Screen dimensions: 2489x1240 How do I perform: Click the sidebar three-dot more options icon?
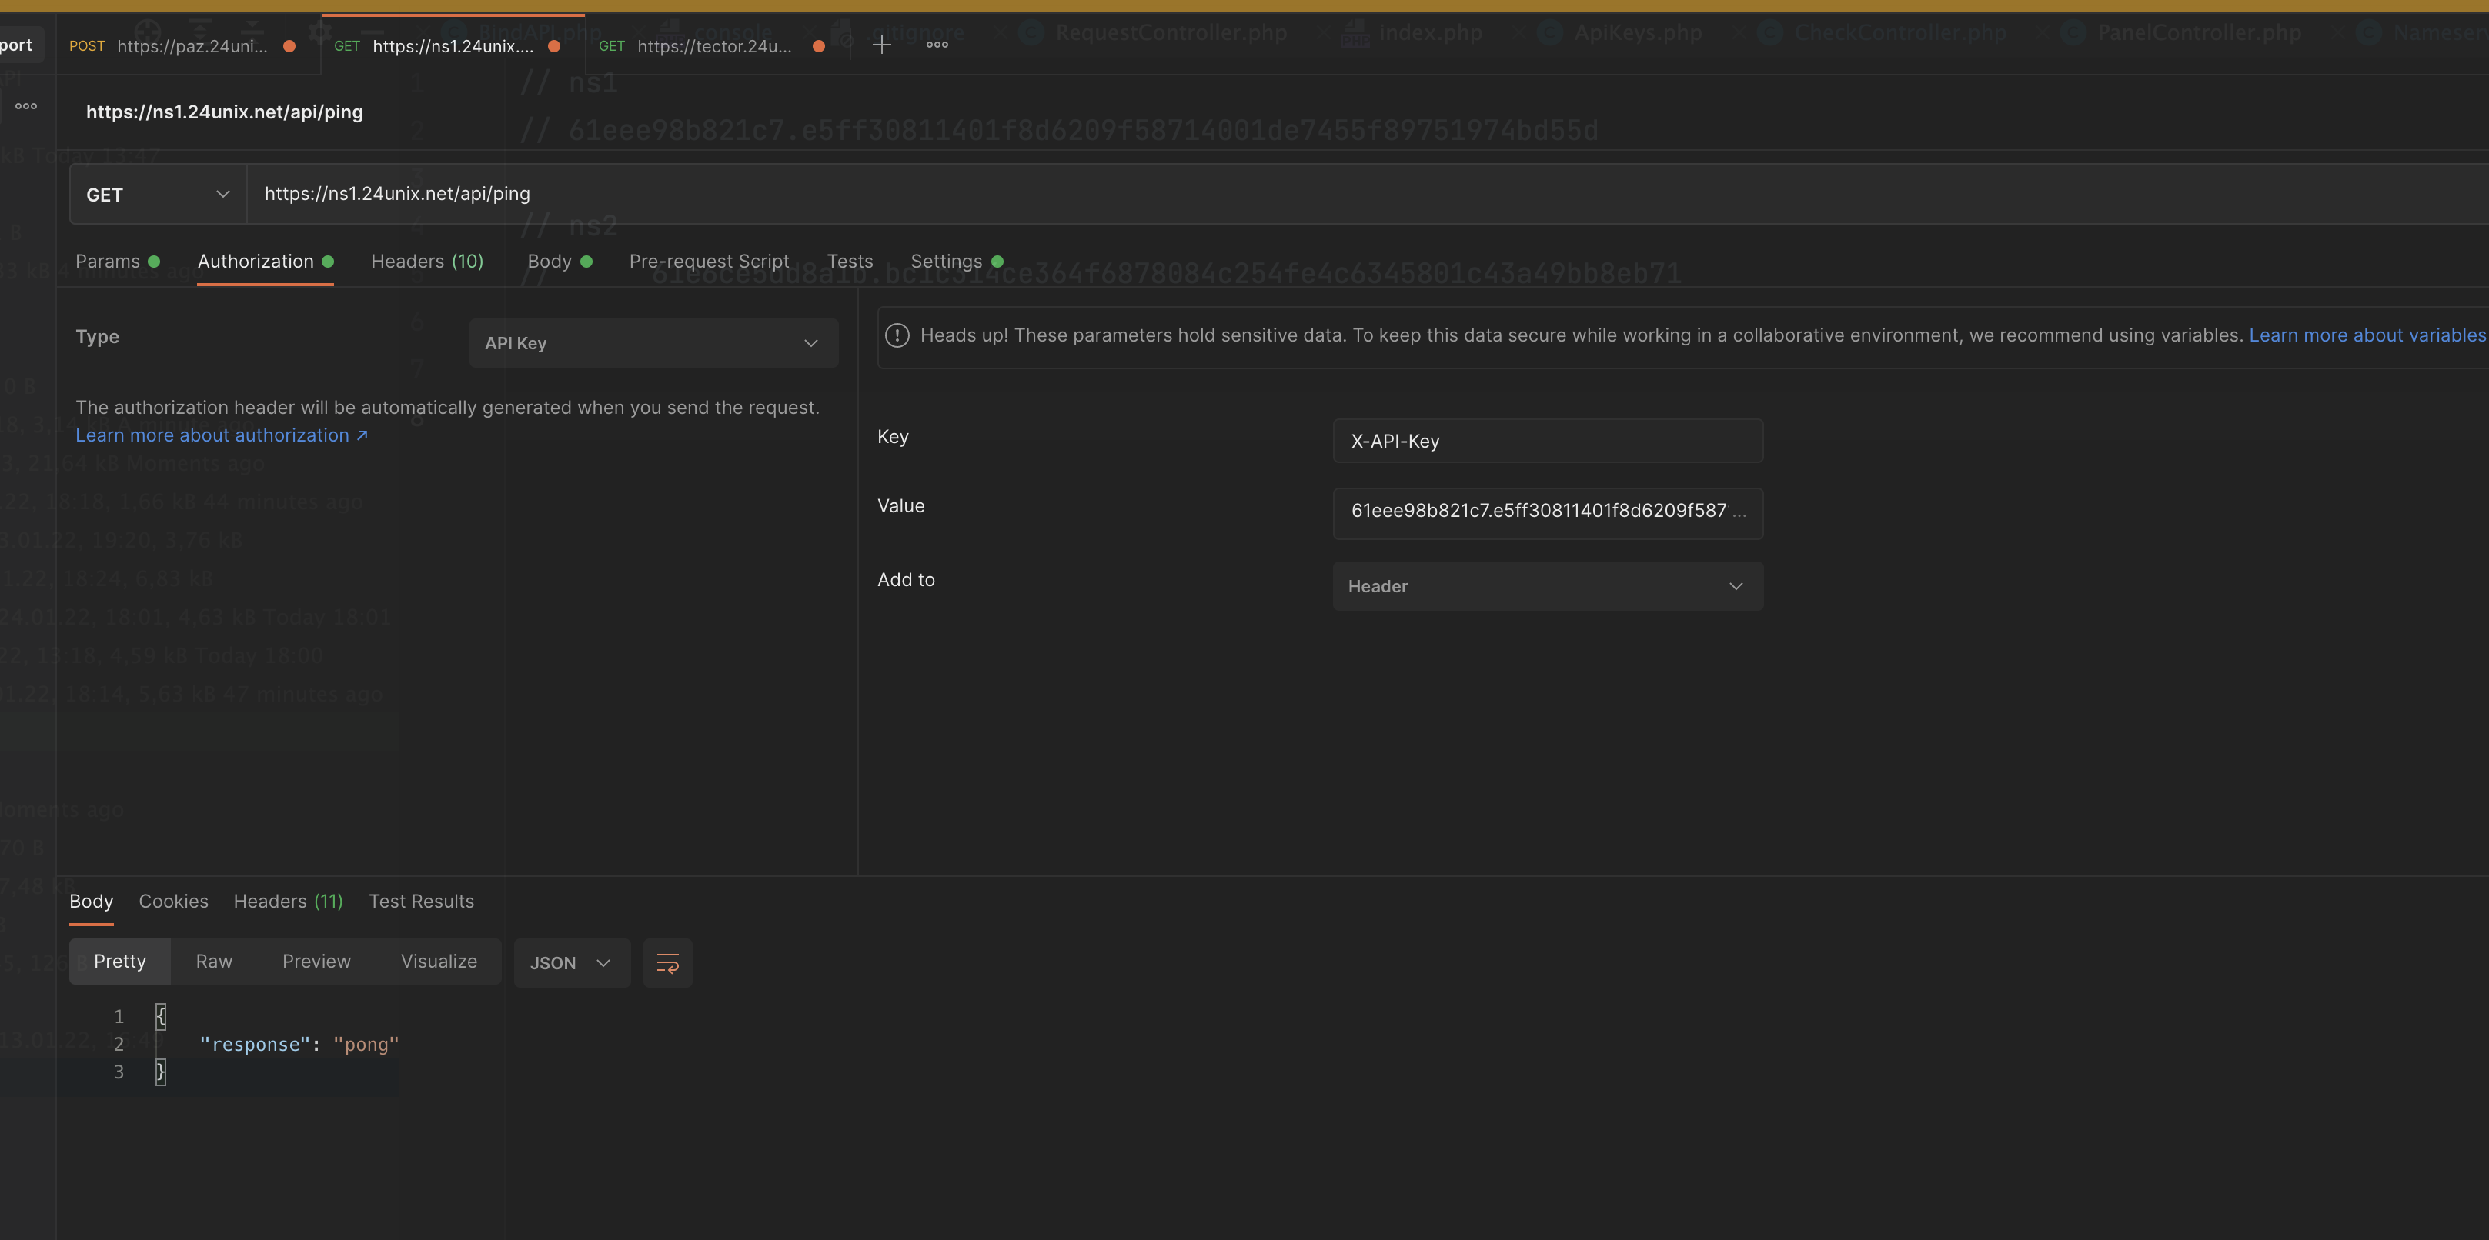(26, 106)
